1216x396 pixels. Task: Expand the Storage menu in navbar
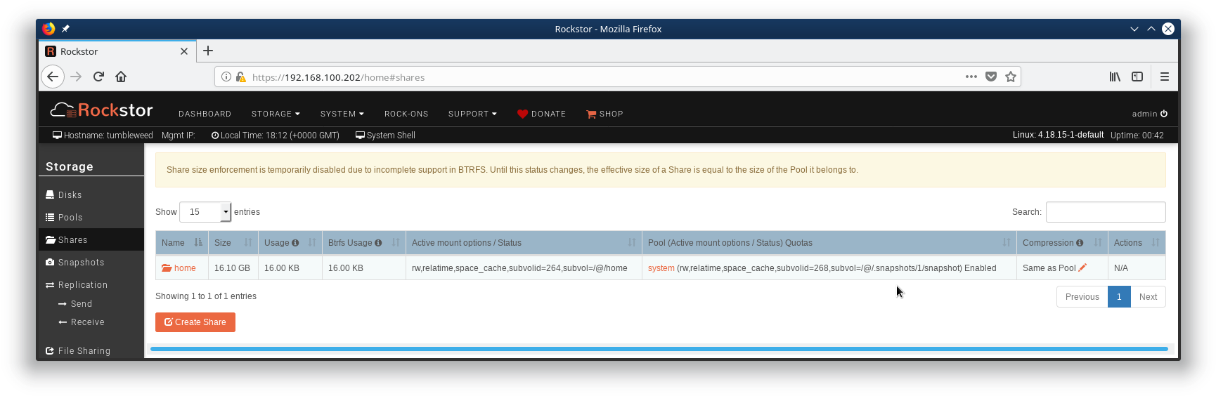coord(276,114)
